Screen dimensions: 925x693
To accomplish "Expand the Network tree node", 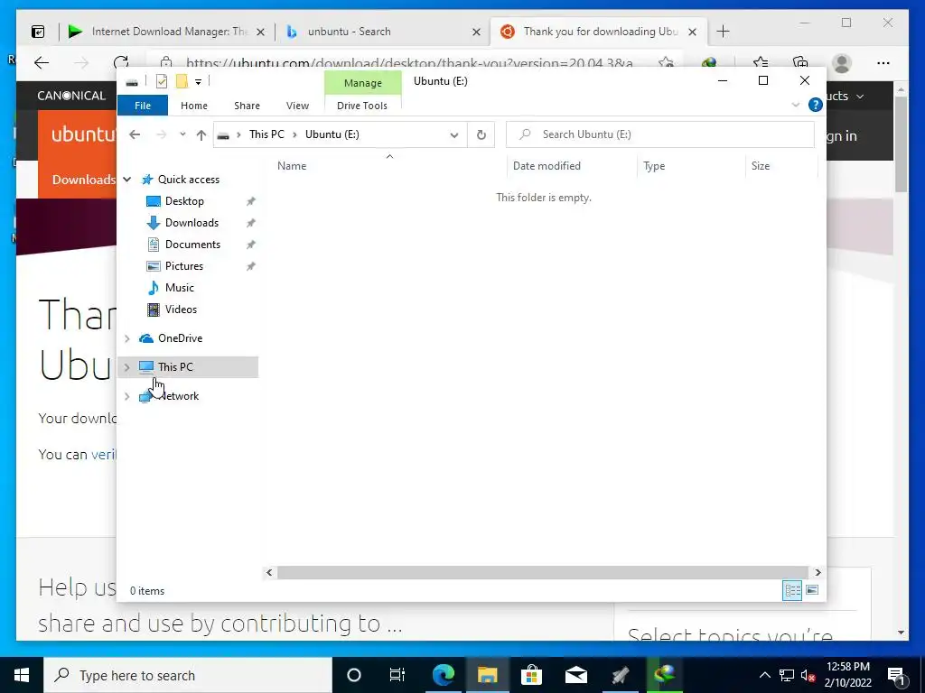I will pyautogui.click(x=126, y=396).
